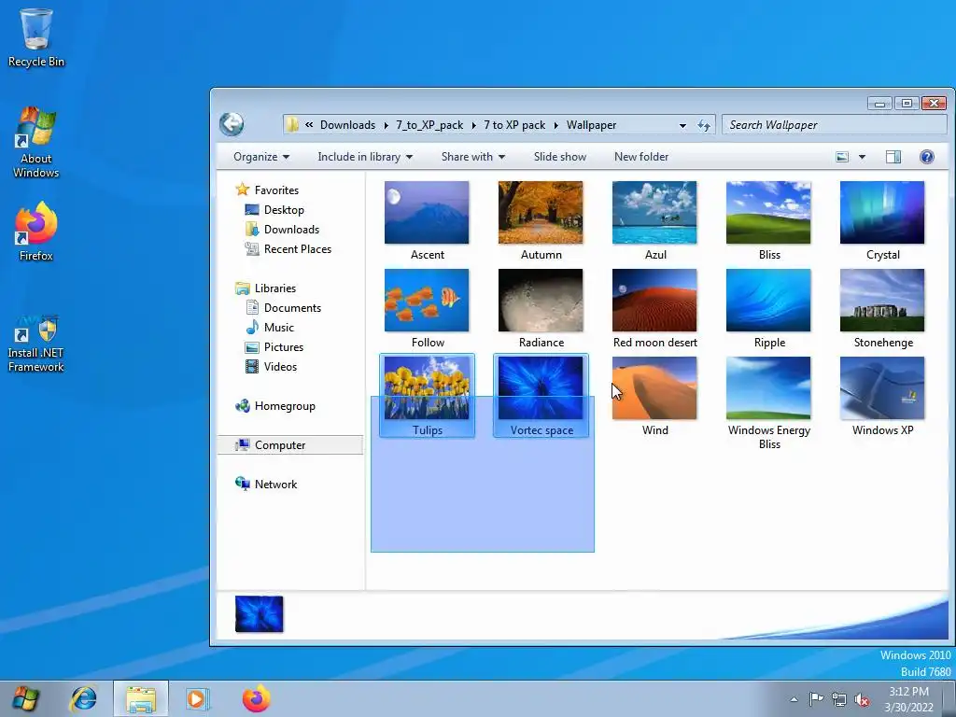Select the Ripple wallpaper thumbnail

click(769, 300)
